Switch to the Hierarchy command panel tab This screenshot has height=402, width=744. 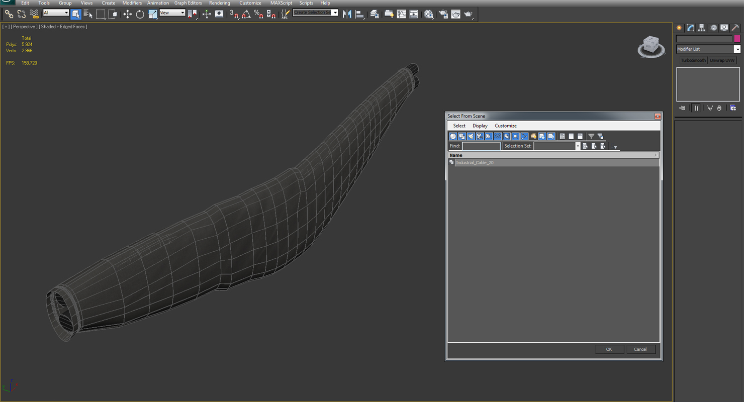point(701,28)
